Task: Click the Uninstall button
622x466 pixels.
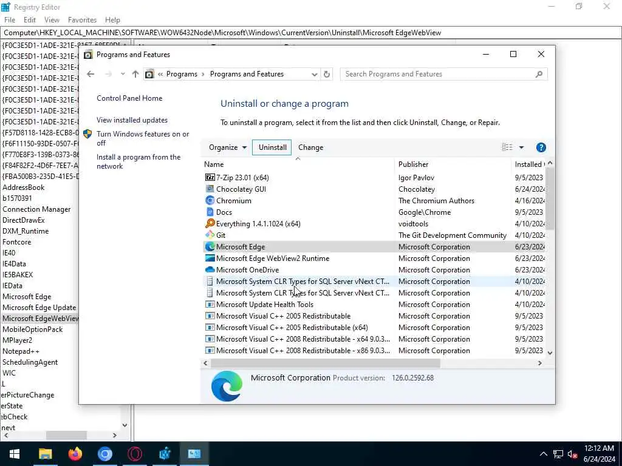Action: tap(272, 147)
